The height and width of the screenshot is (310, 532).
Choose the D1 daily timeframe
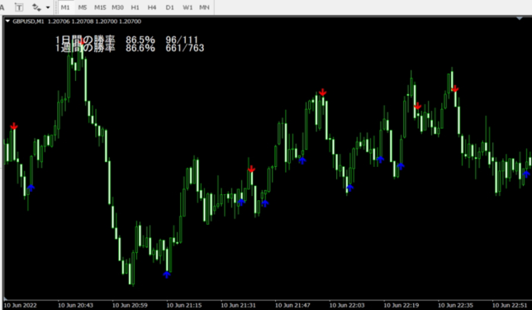pyautogui.click(x=170, y=7)
